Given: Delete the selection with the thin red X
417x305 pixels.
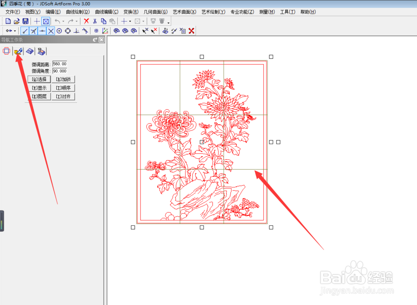Looking at the screenshot, I should 86,21.
